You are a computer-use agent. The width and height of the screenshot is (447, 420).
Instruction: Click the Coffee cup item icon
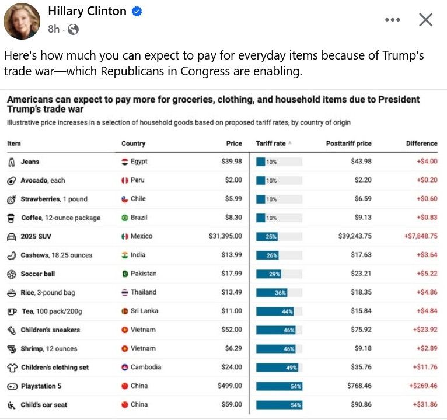[x=12, y=218]
